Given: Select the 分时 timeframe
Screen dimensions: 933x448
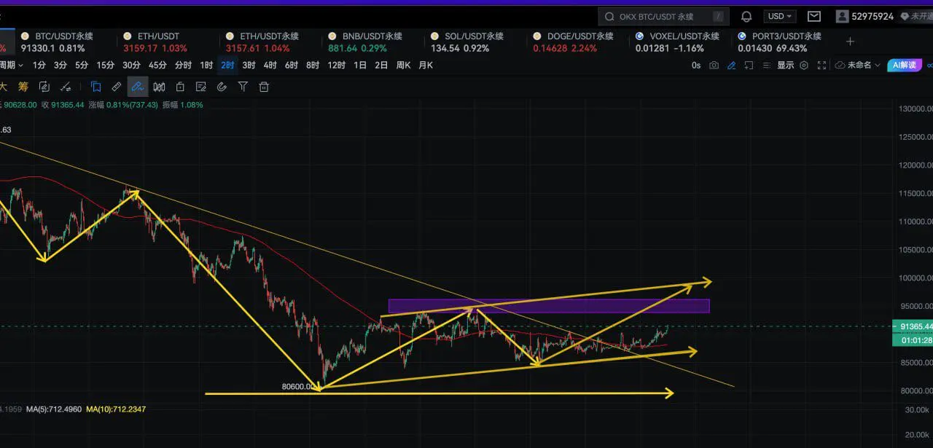Looking at the screenshot, I should coord(183,65).
